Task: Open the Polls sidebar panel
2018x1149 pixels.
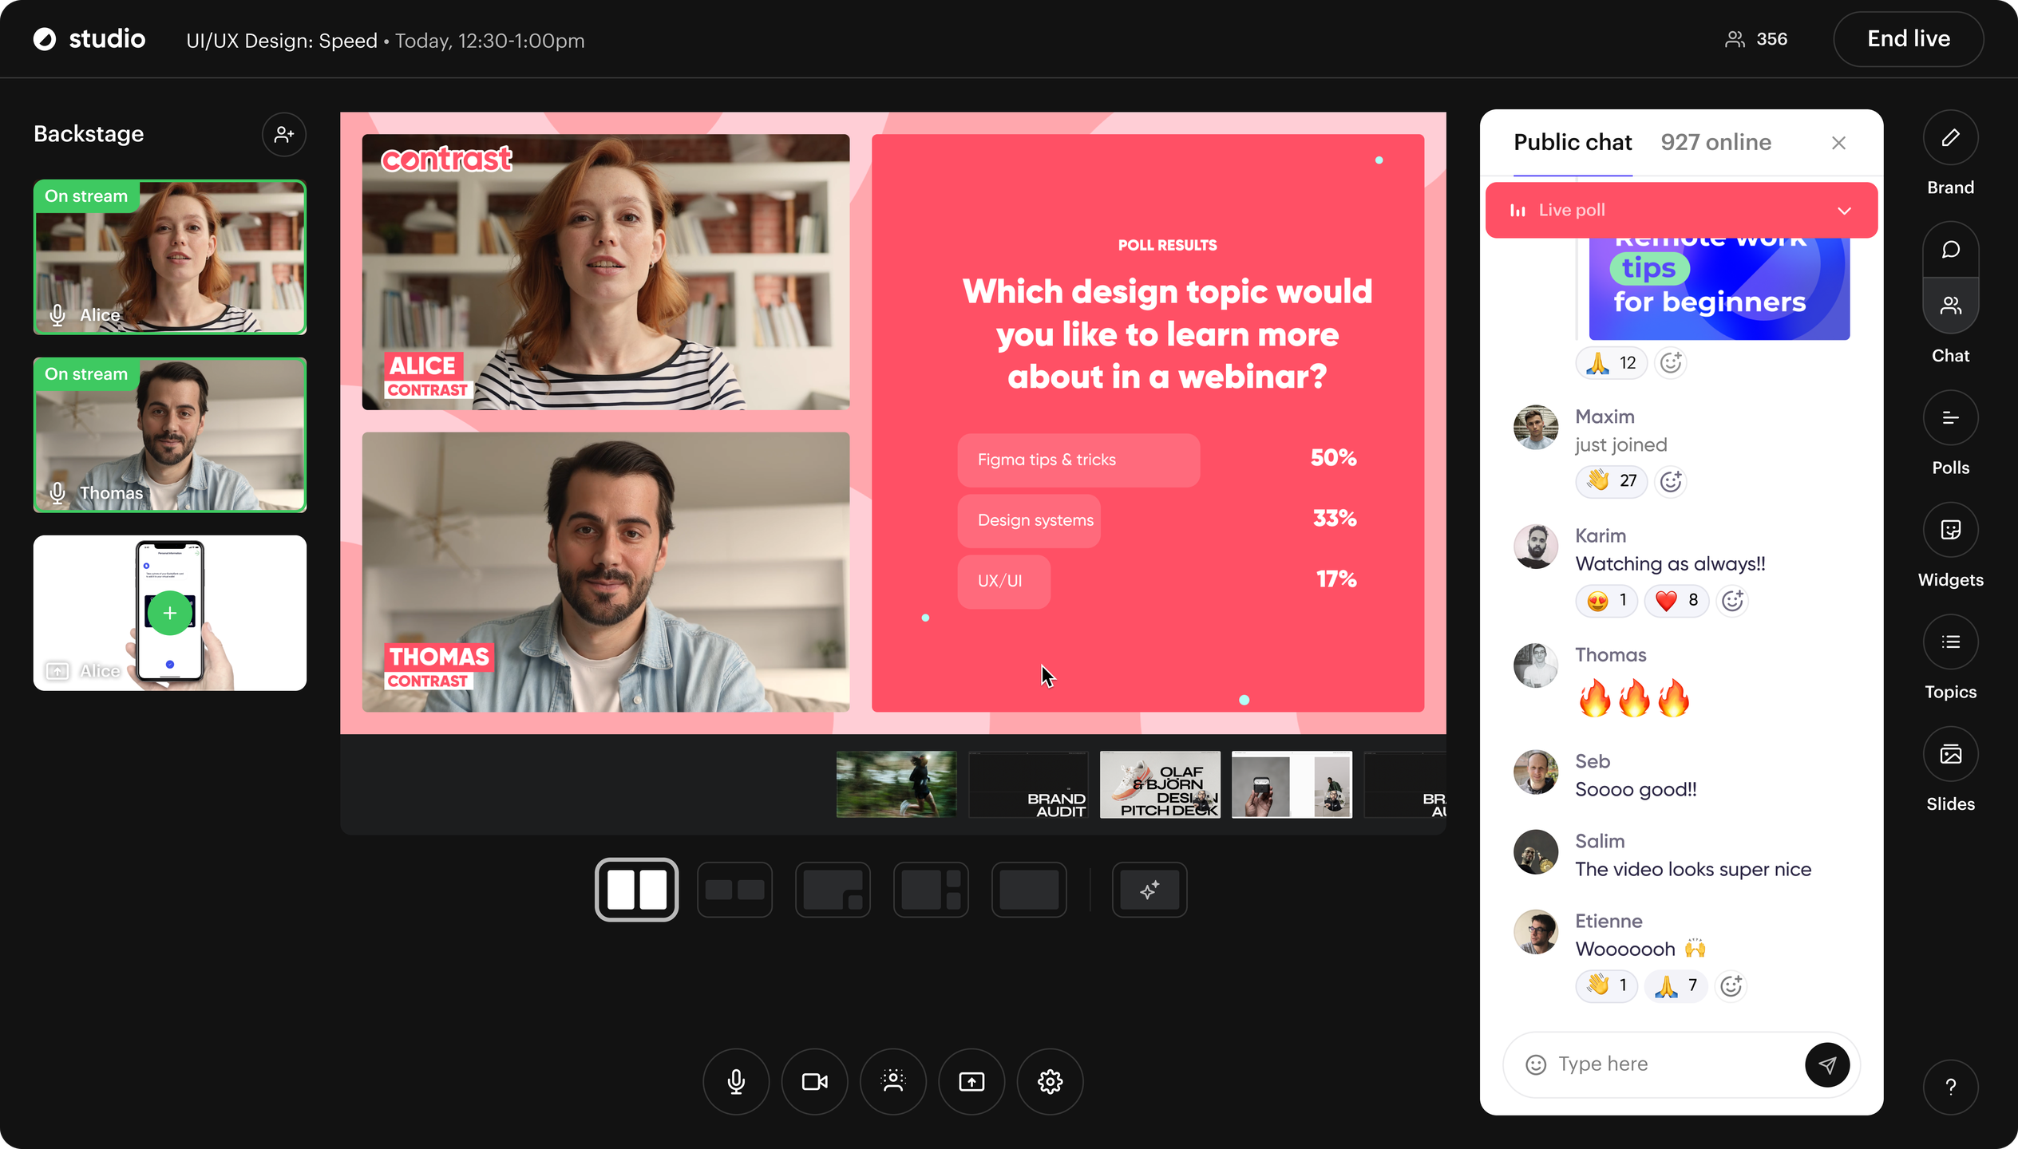Action: [1950, 418]
